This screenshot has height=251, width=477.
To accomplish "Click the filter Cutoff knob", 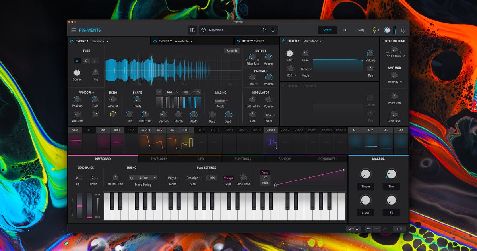I will click(x=289, y=53).
